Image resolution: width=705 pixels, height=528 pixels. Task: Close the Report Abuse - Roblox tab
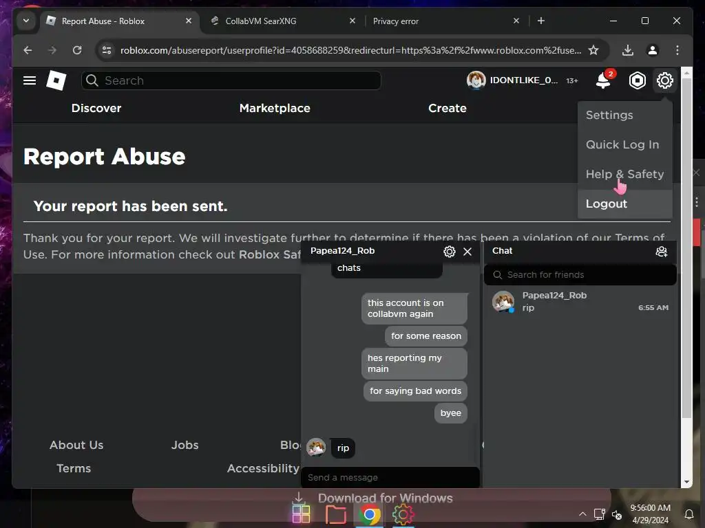(189, 21)
